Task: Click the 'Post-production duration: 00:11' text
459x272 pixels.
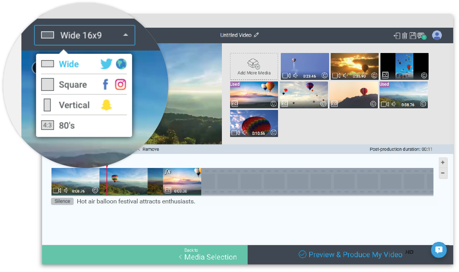Action: click(401, 149)
